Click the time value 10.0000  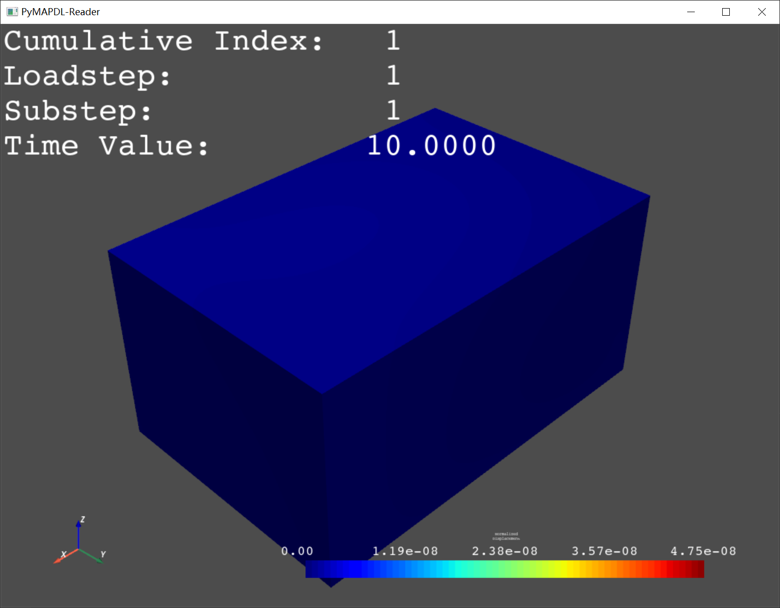[431, 146]
